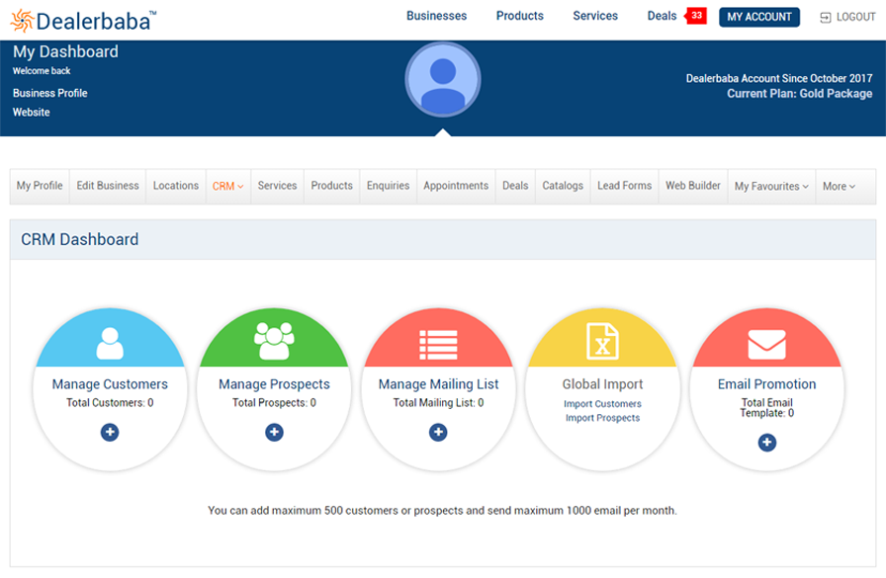Add a new prospect with plus icon
The width and height of the screenshot is (886, 578).
(274, 432)
